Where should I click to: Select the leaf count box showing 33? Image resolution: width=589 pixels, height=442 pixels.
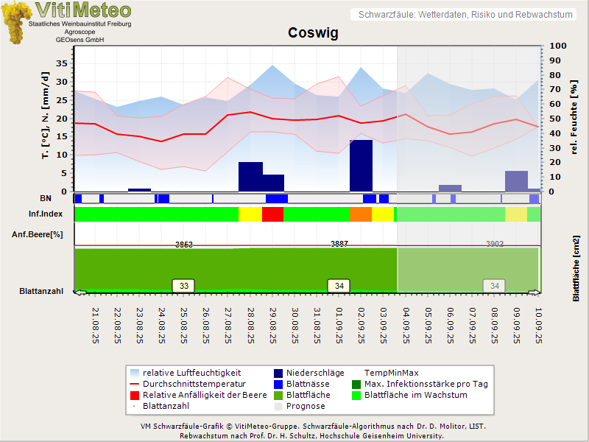coord(183,286)
